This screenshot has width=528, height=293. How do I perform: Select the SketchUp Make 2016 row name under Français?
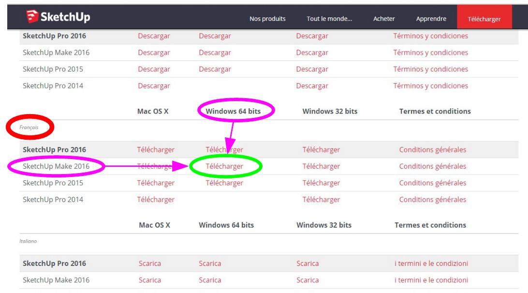pos(56,166)
